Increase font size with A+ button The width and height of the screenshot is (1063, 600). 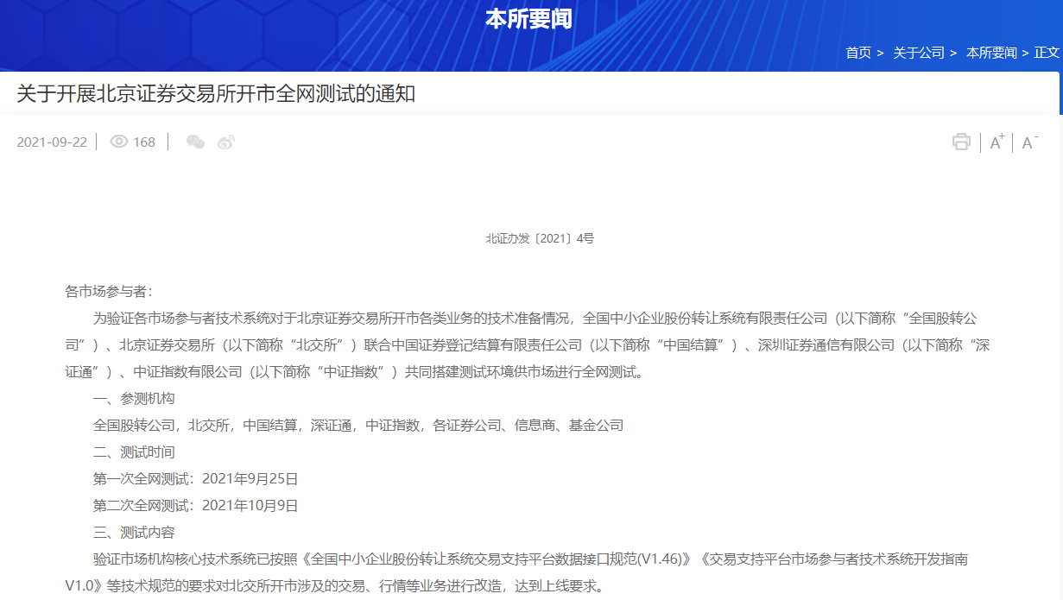click(997, 142)
